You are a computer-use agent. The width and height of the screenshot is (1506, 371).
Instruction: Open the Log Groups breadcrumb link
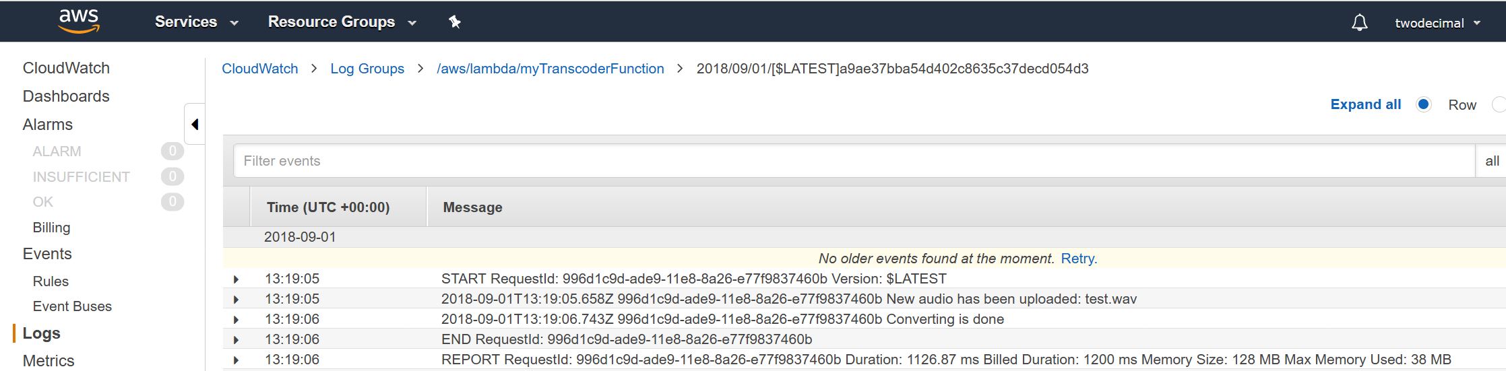coord(367,69)
